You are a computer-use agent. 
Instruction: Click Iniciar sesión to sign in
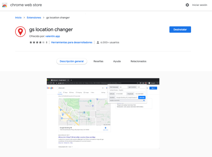point(200,5)
